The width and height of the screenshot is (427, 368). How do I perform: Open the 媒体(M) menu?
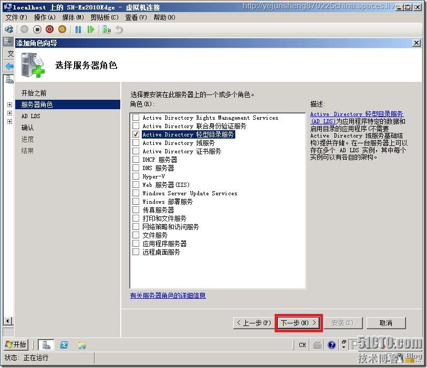[73, 17]
